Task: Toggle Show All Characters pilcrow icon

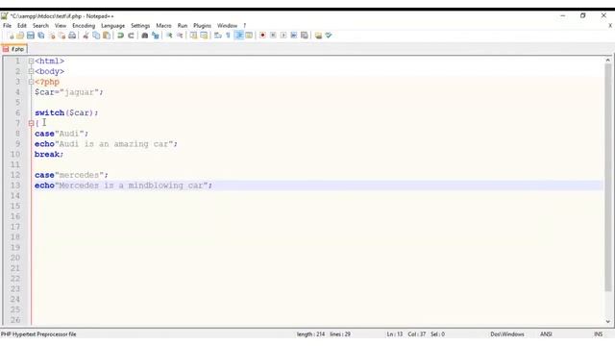Action: 228,36
